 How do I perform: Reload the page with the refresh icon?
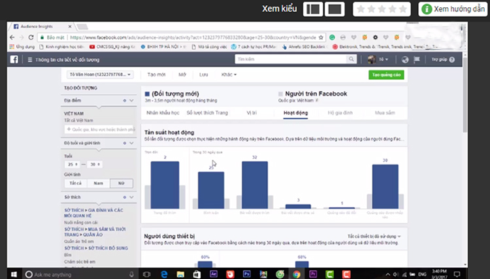tap(31, 37)
